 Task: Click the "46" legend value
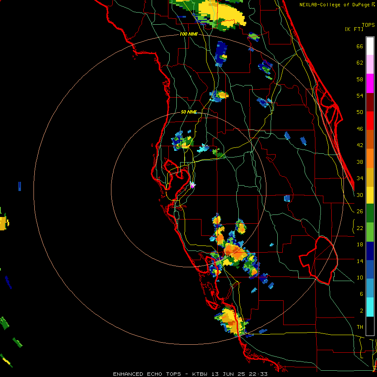[x=360, y=129]
